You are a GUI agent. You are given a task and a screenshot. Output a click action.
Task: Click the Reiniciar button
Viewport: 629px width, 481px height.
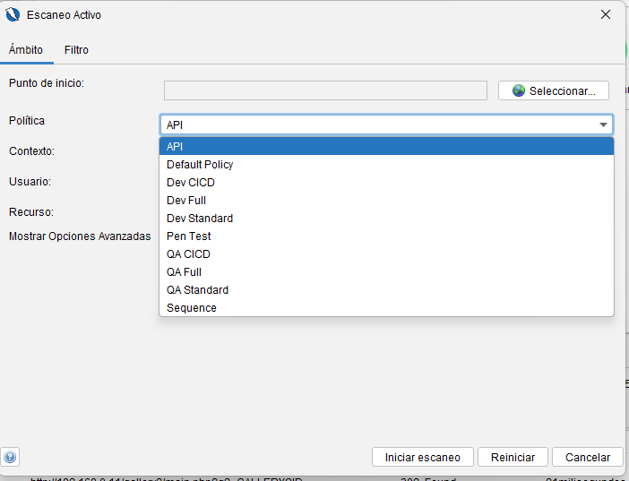513,457
